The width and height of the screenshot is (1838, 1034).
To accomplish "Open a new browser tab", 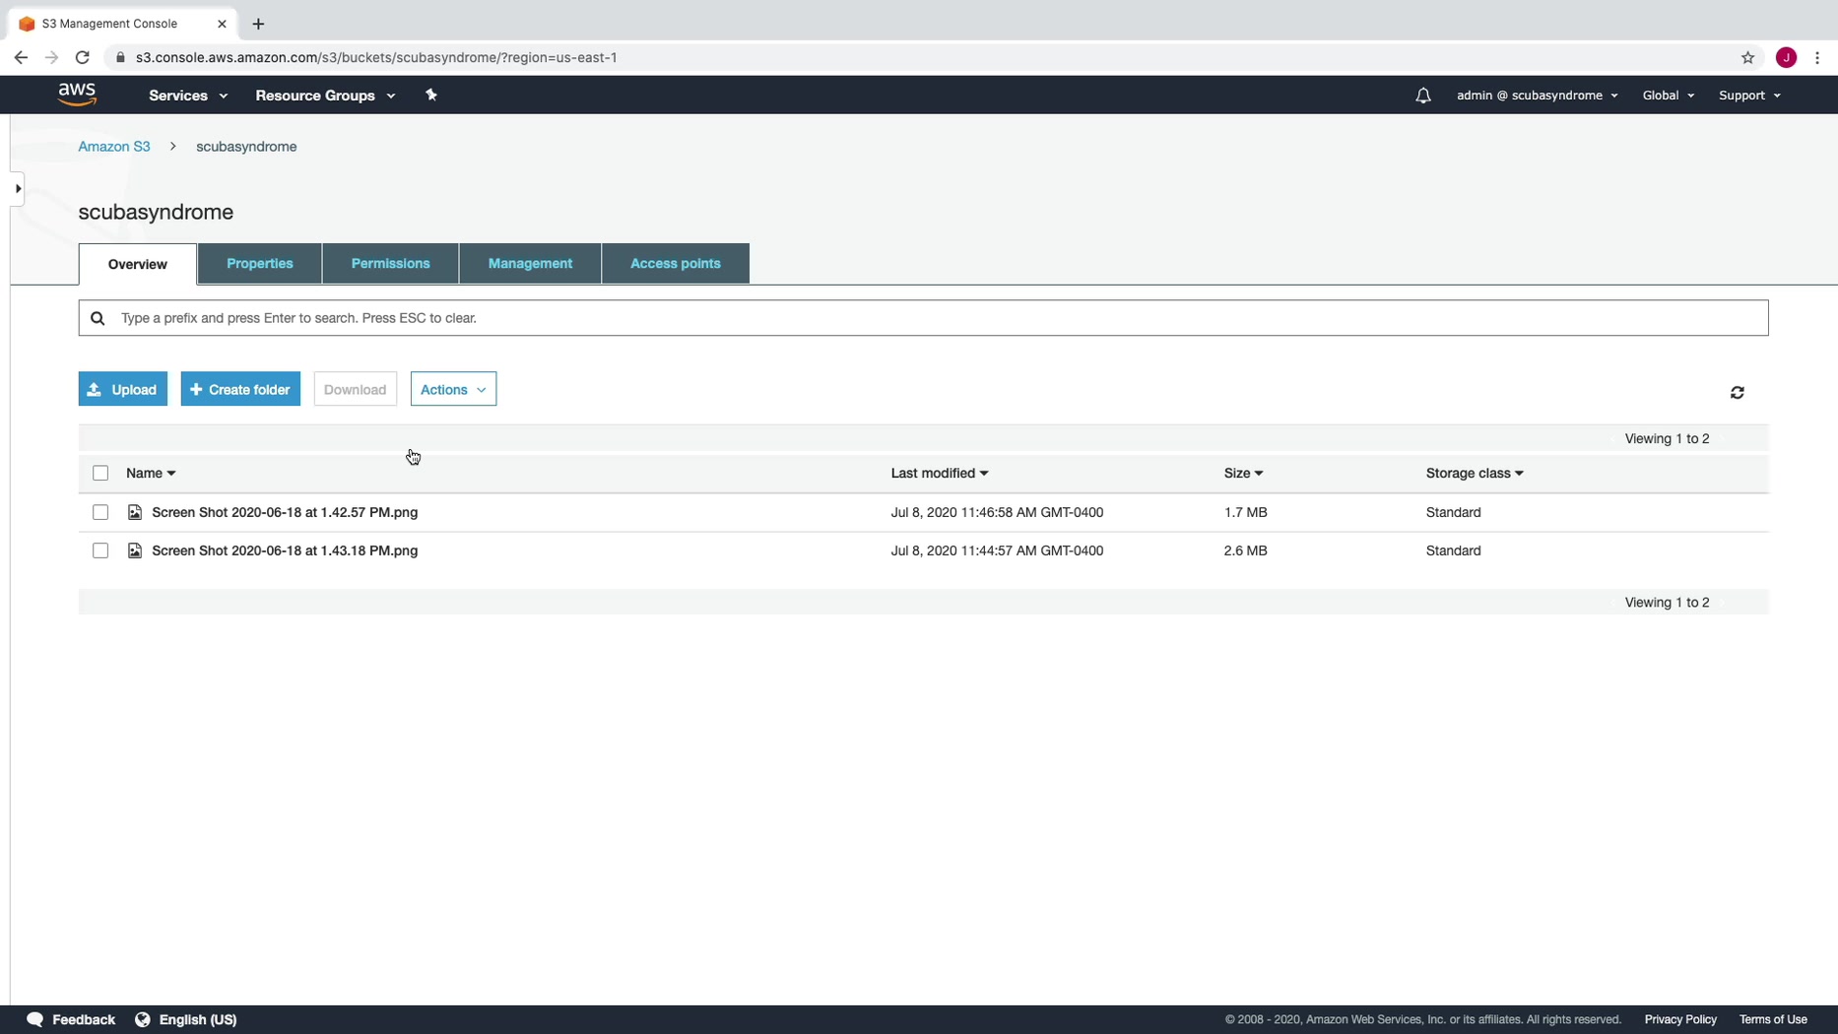I will (x=258, y=24).
